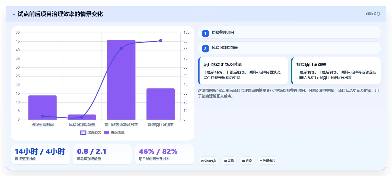Image resolution: width=392 pixels, height=176 pixels.
Task: Click the 上线前18% description text
Action: pyautogui.click(x=336, y=75)
